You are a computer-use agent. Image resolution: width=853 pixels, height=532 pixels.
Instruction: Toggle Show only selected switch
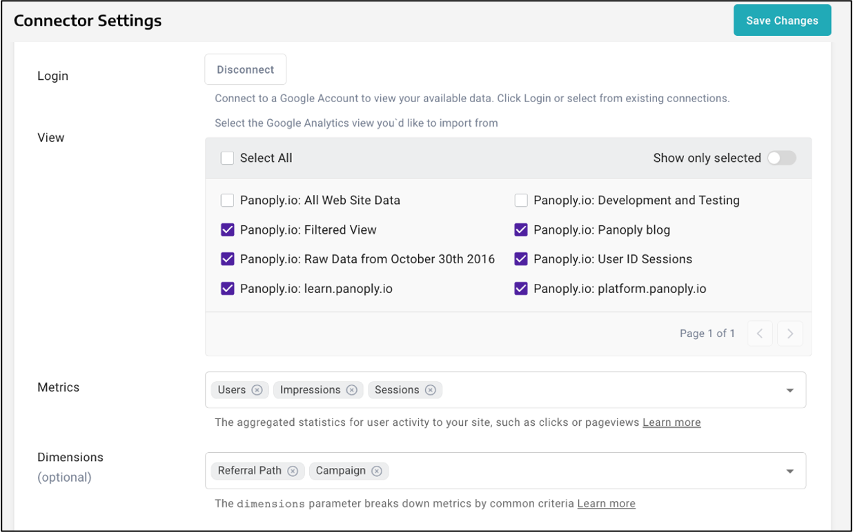(x=781, y=158)
